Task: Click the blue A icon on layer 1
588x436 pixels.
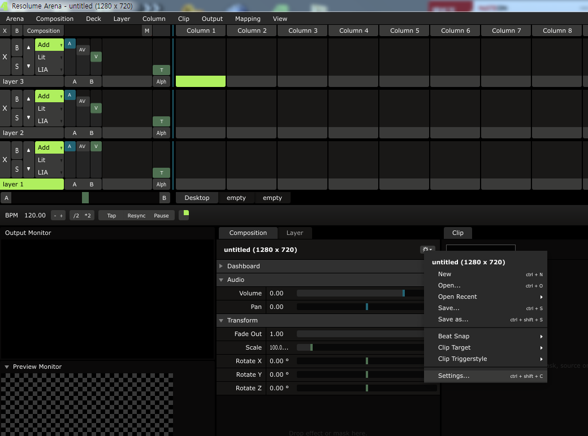Action: click(70, 146)
